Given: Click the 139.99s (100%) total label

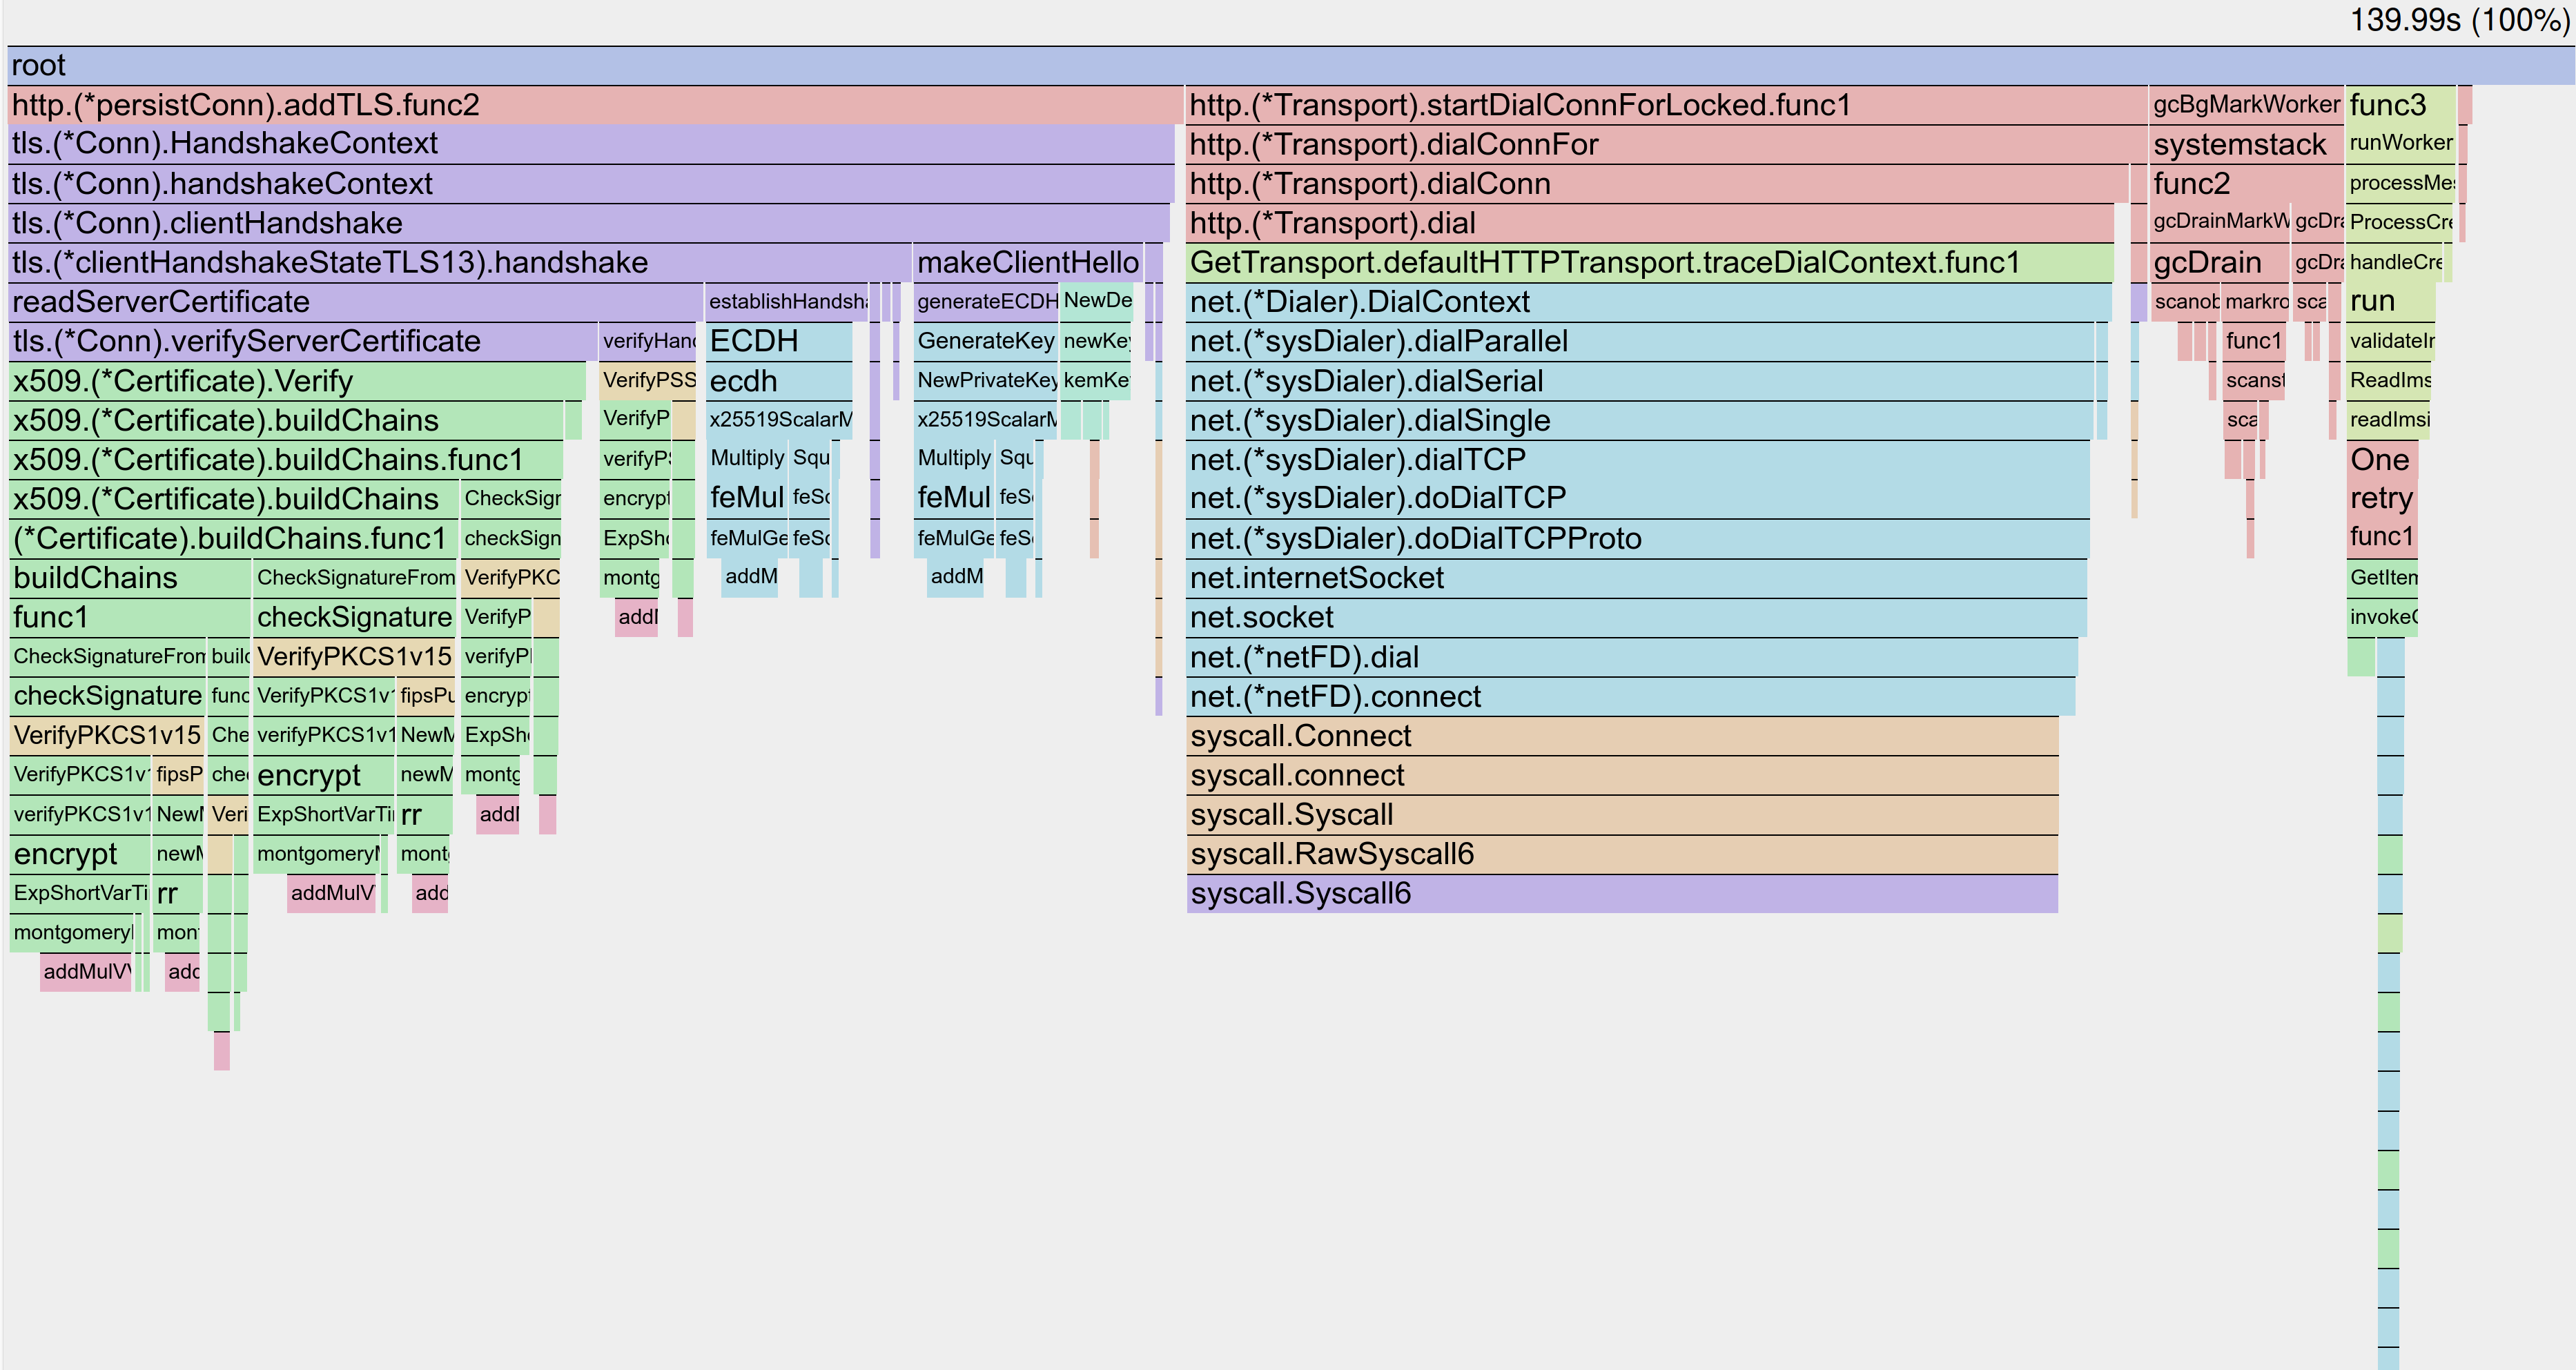Looking at the screenshot, I should click(2459, 20).
